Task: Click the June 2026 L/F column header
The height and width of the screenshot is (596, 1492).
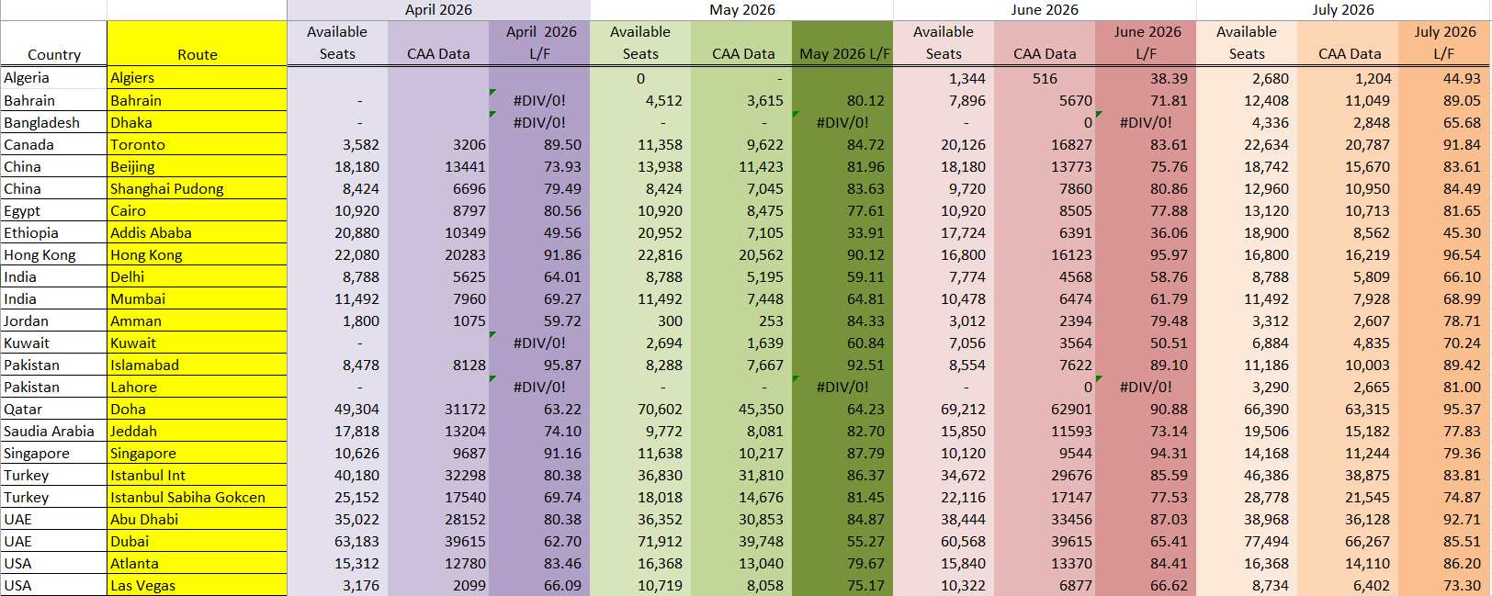Action: click(x=1146, y=43)
